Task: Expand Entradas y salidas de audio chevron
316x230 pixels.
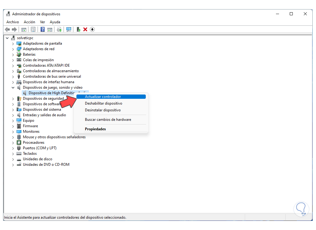Action: 13,115
